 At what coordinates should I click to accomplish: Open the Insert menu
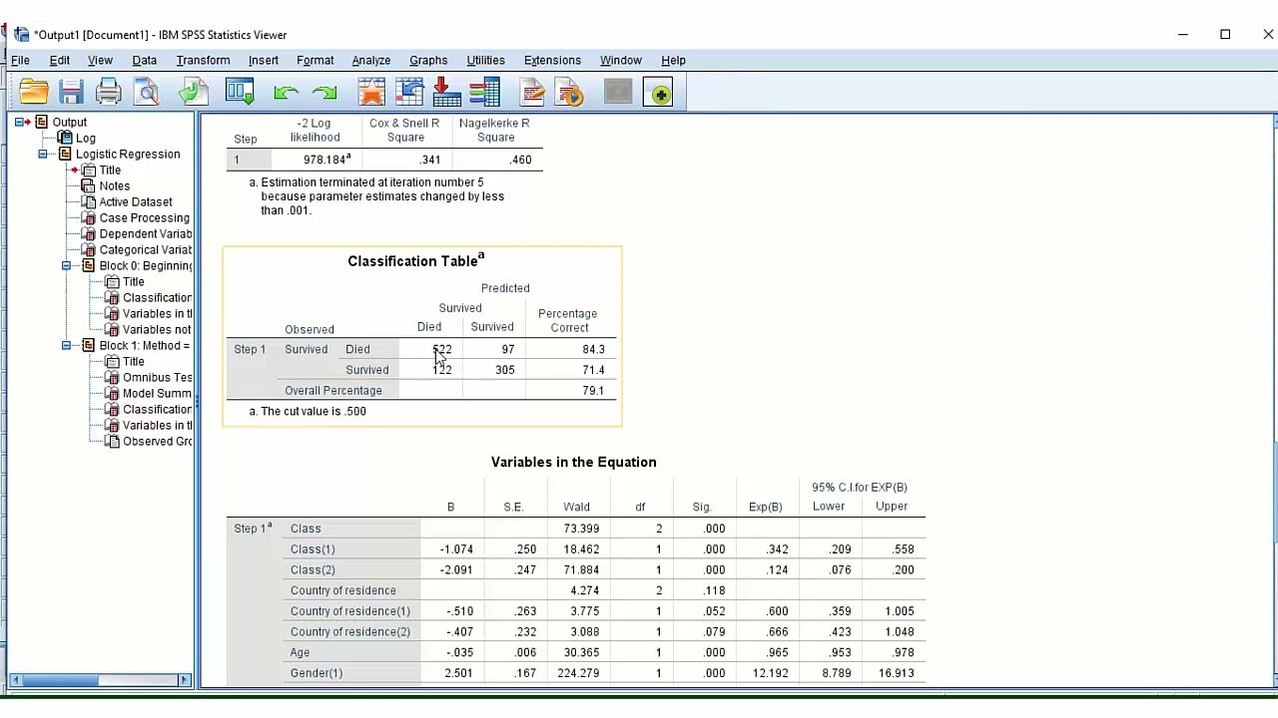tap(264, 60)
